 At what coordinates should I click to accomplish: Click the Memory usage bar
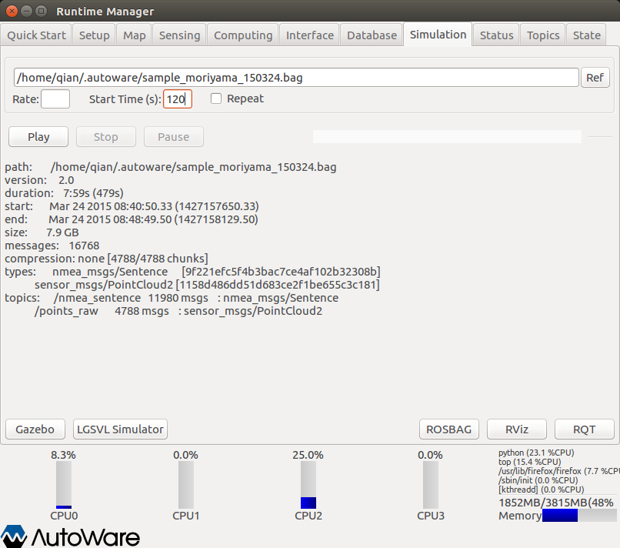pyautogui.click(x=579, y=515)
